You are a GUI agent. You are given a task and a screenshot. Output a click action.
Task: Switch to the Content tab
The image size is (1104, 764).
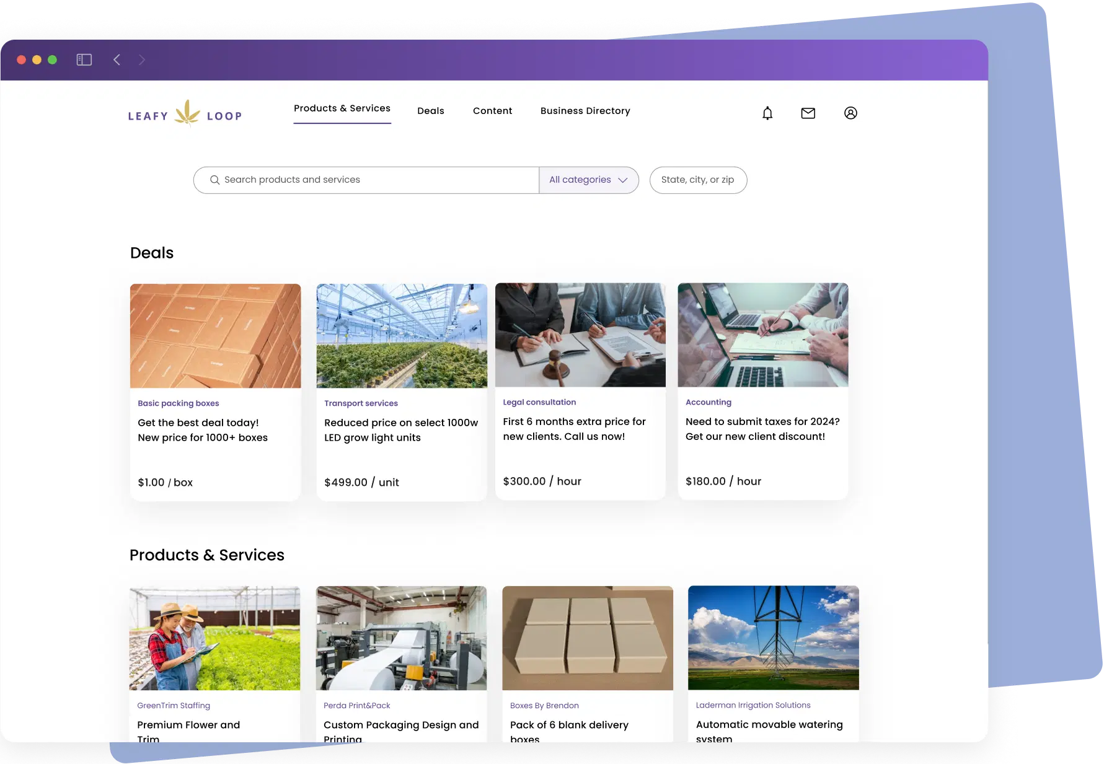pyautogui.click(x=492, y=110)
